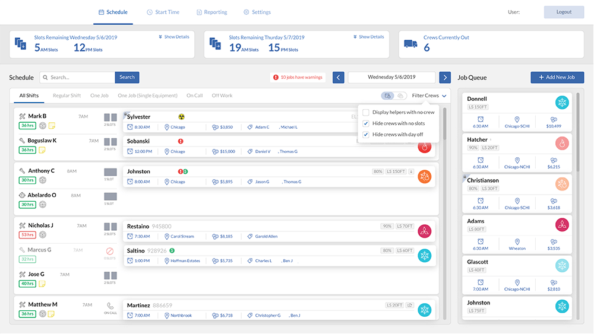Click the Logout button
This screenshot has height=334, width=594.
pos(564,12)
